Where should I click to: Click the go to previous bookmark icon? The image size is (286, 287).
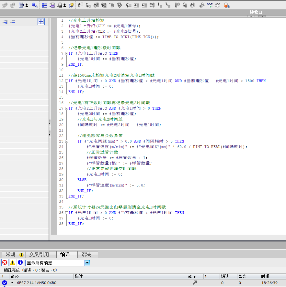point(185,5)
